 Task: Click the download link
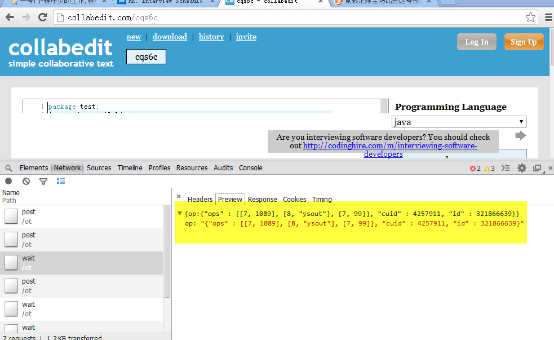[170, 37]
